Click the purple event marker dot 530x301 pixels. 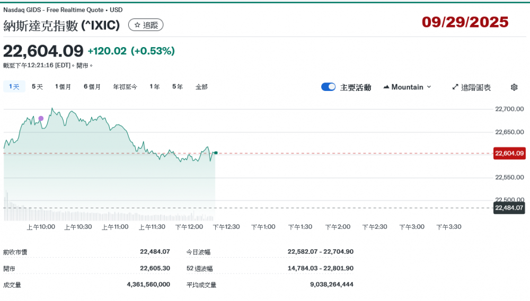coord(41,118)
